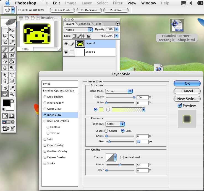Viewport: 204px width, 191px height.
Task: Uncheck the Inner Glow style
Action: click(x=45, y=115)
